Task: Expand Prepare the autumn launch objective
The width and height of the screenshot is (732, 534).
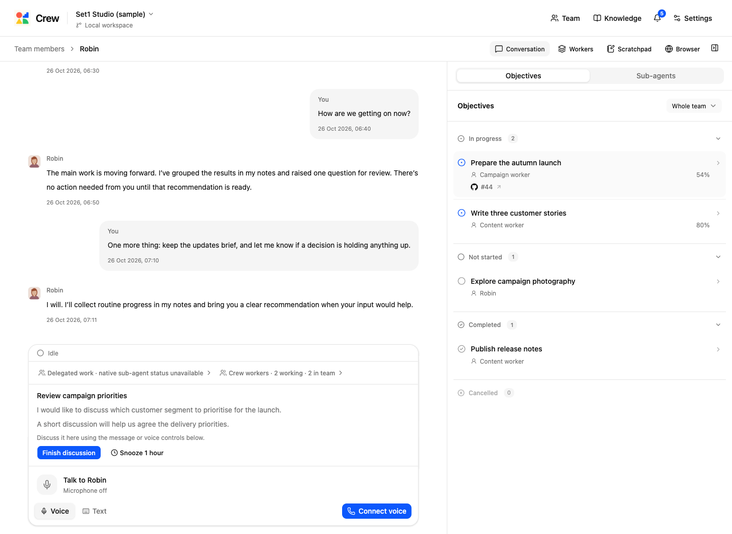Action: 718,163
